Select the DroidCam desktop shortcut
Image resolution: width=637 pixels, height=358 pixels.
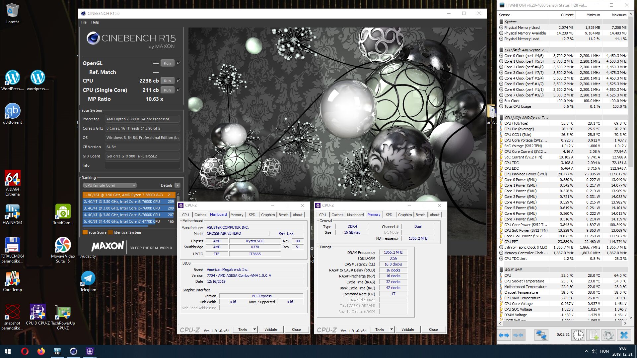click(x=63, y=214)
